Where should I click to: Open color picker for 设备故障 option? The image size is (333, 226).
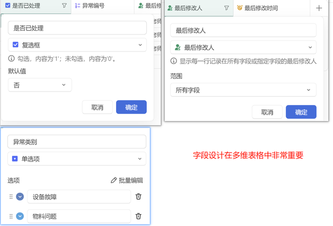pos(20,197)
